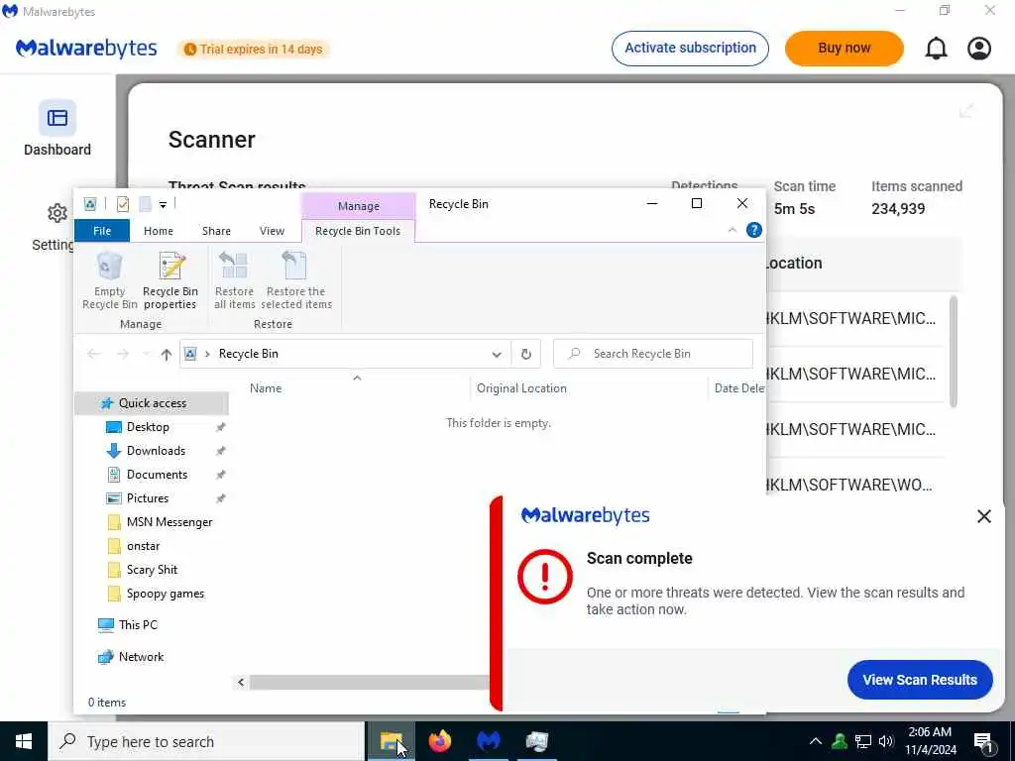Open Downloads in navigation pane
Screen dimensions: 1015x761
click(x=156, y=451)
